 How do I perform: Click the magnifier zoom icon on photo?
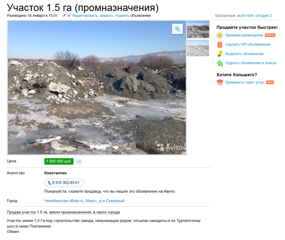177,29
